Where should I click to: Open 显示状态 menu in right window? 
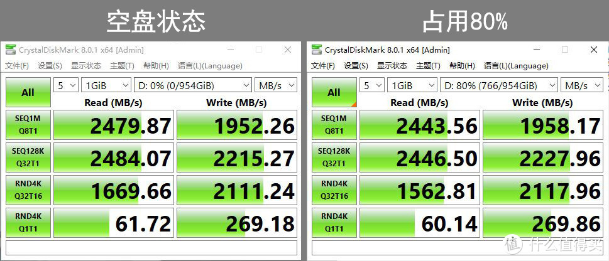click(x=392, y=66)
